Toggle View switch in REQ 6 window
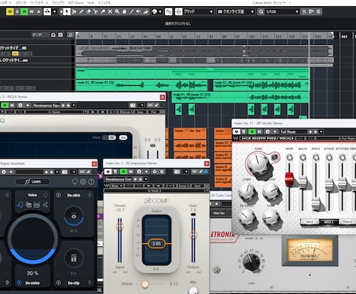 (x=109, y=138)
